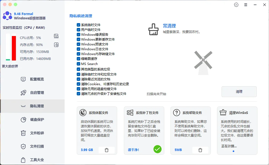Delete 系统休眠文件 via its trash icon
The width and height of the screenshot is (269, 165).
click(x=107, y=150)
